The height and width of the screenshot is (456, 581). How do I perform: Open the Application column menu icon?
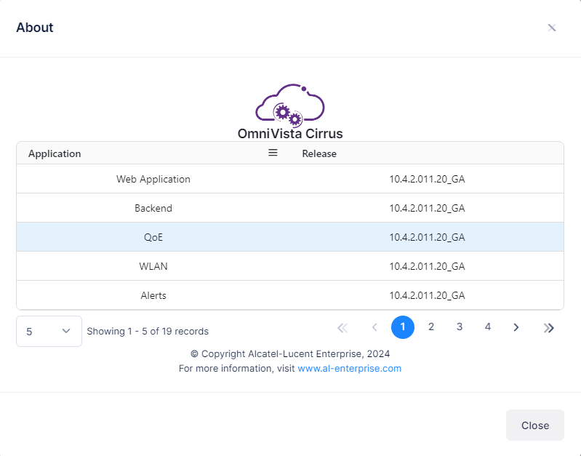click(273, 153)
